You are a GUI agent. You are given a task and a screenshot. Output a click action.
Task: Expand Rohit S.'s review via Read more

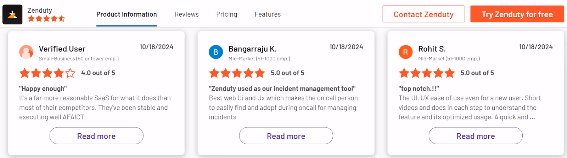(476, 136)
